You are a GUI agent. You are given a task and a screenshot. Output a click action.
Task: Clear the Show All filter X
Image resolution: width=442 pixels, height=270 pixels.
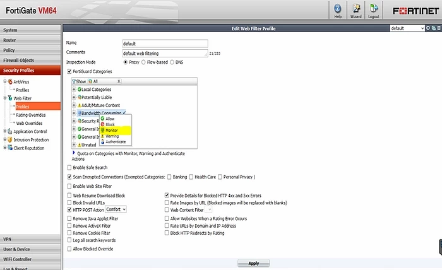pos(119,81)
